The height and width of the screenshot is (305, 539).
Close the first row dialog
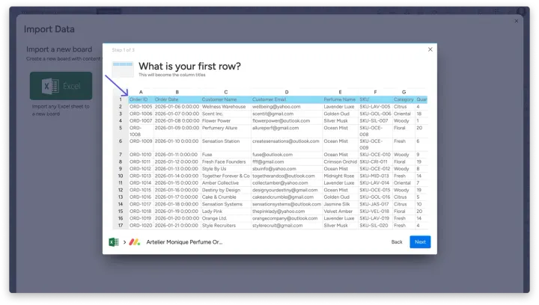pyautogui.click(x=430, y=49)
